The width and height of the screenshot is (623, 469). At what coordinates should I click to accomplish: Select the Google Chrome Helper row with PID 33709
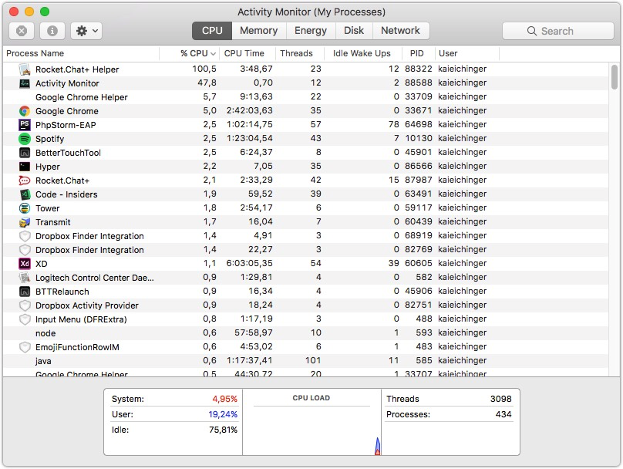point(305,97)
